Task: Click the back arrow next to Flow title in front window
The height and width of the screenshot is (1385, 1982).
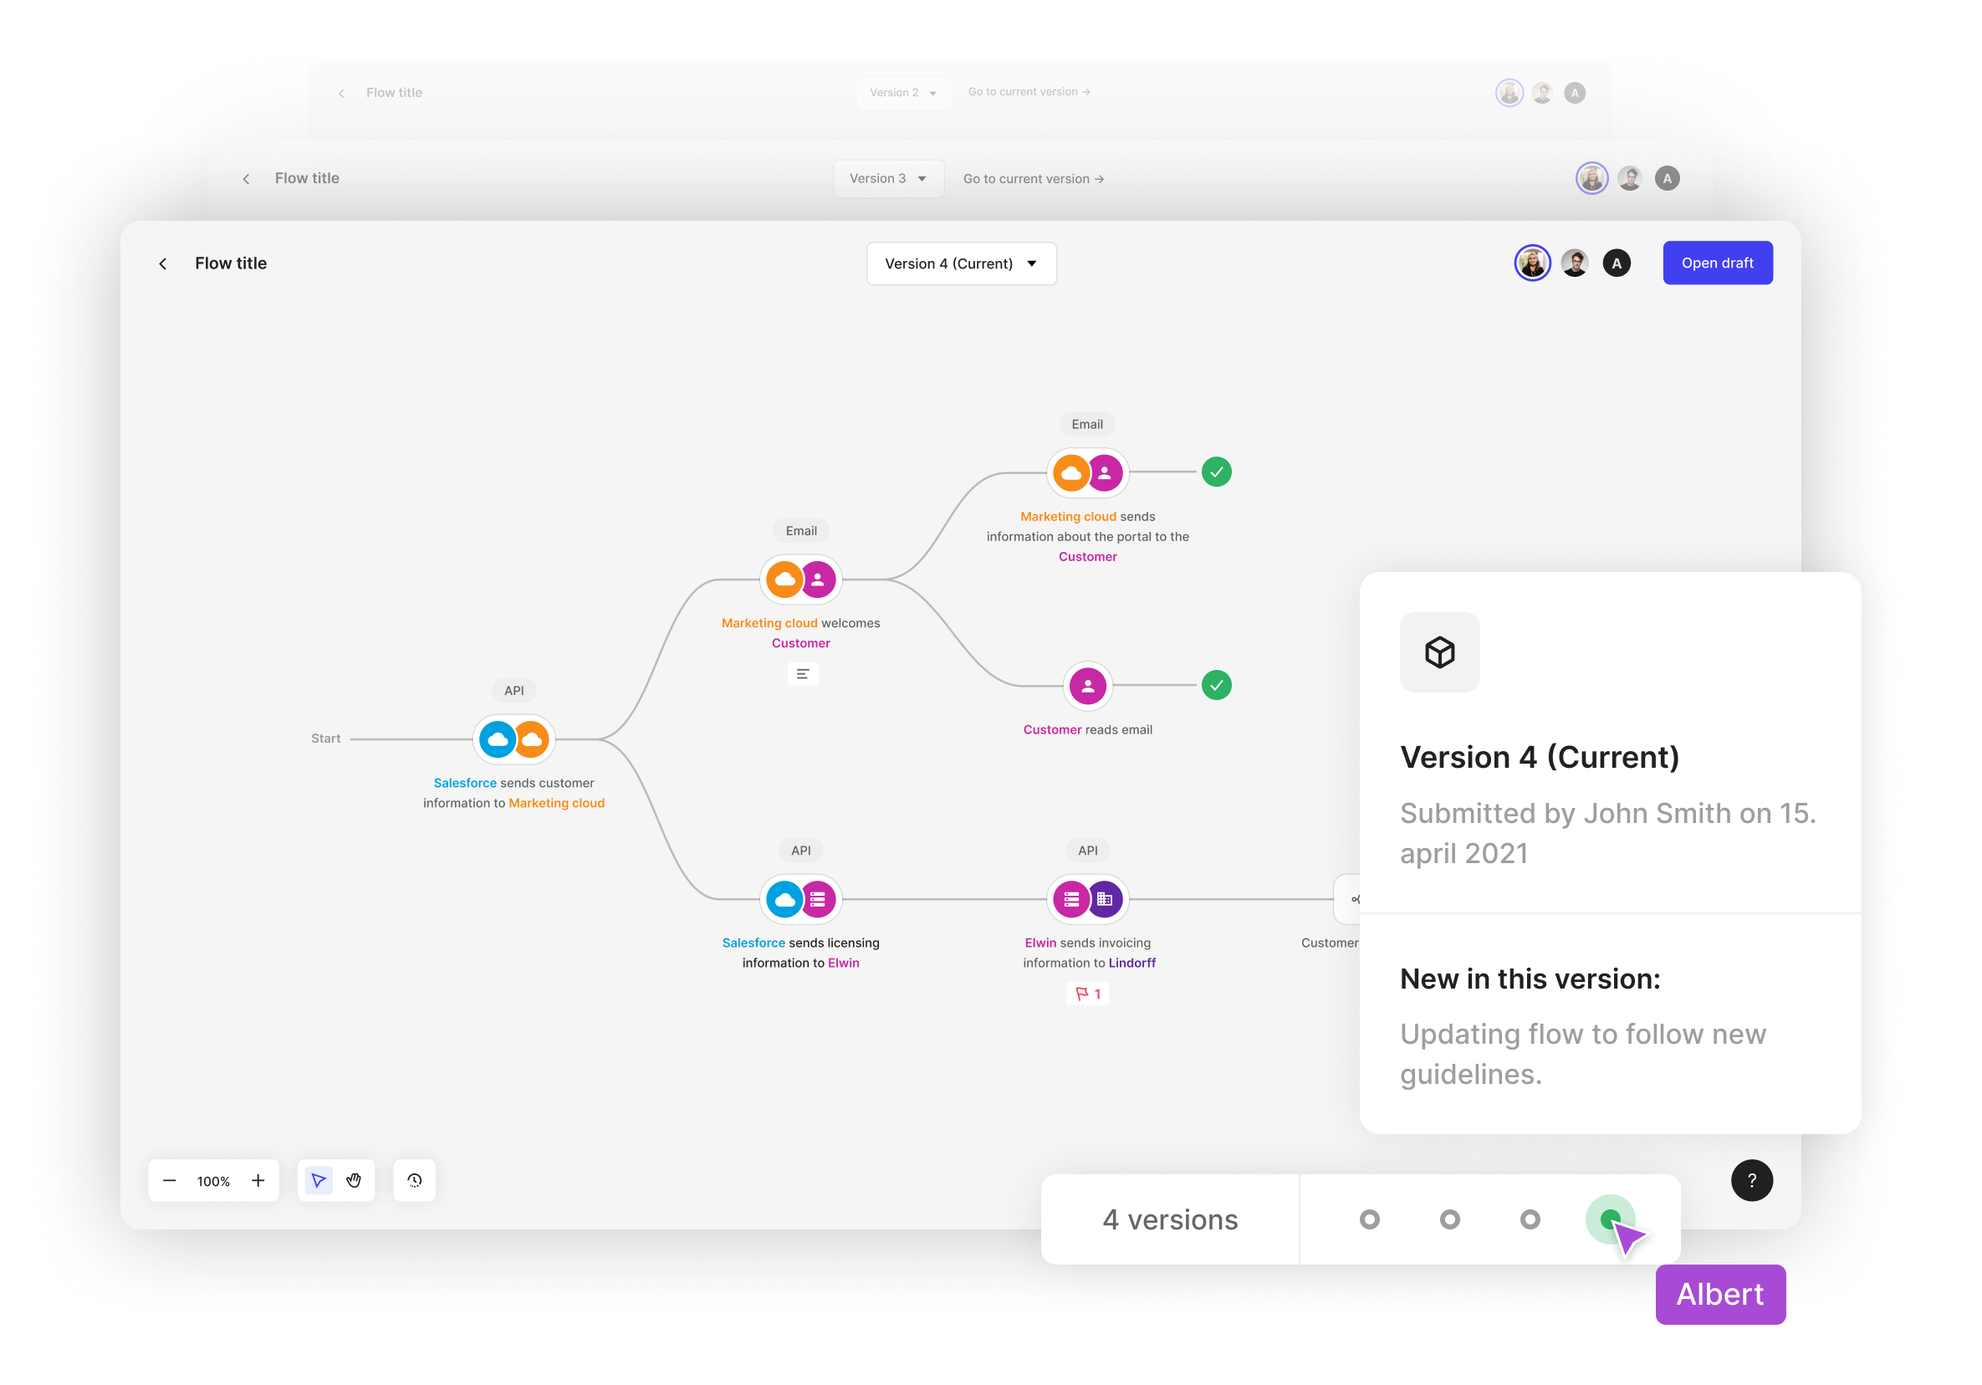Action: click(x=162, y=263)
